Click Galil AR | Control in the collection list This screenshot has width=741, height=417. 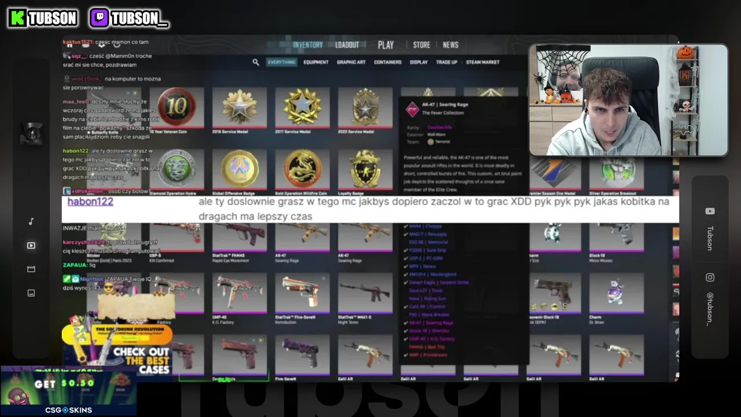click(x=427, y=306)
